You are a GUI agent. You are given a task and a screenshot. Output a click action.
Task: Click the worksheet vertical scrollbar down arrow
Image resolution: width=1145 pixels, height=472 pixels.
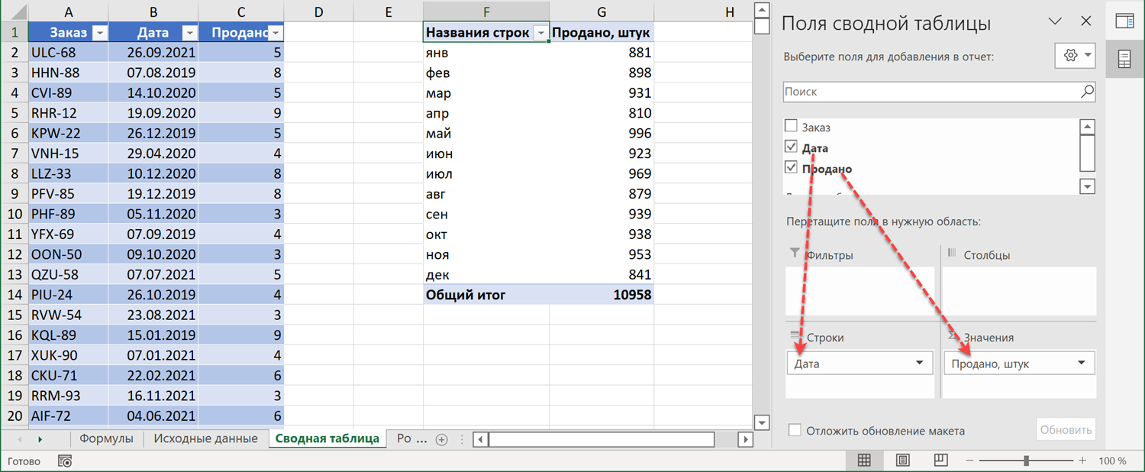pyautogui.click(x=761, y=422)
